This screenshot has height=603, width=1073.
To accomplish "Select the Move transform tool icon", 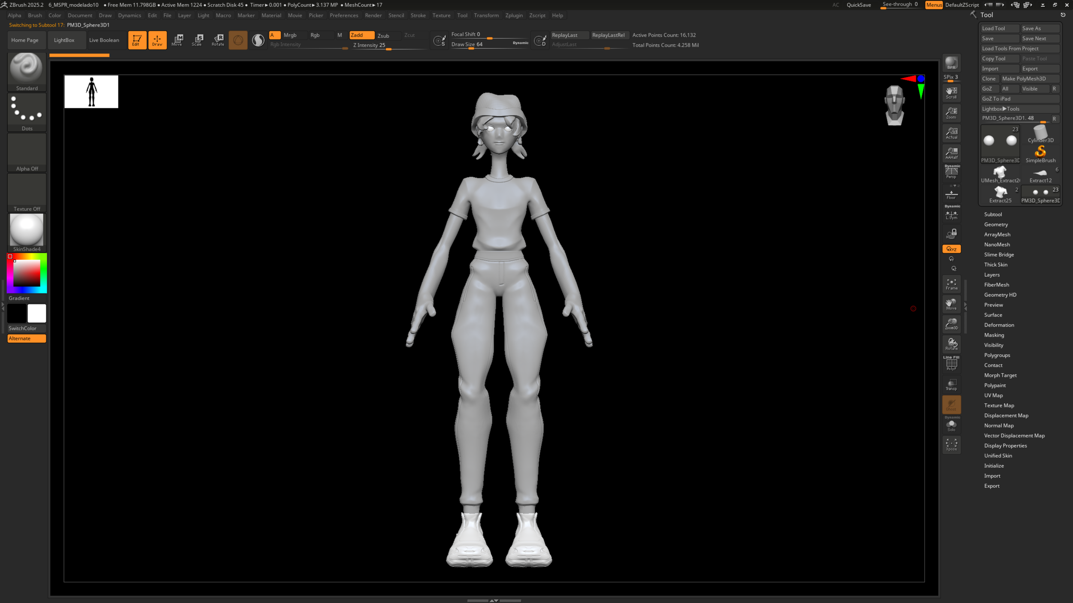I will coord(177,40).
